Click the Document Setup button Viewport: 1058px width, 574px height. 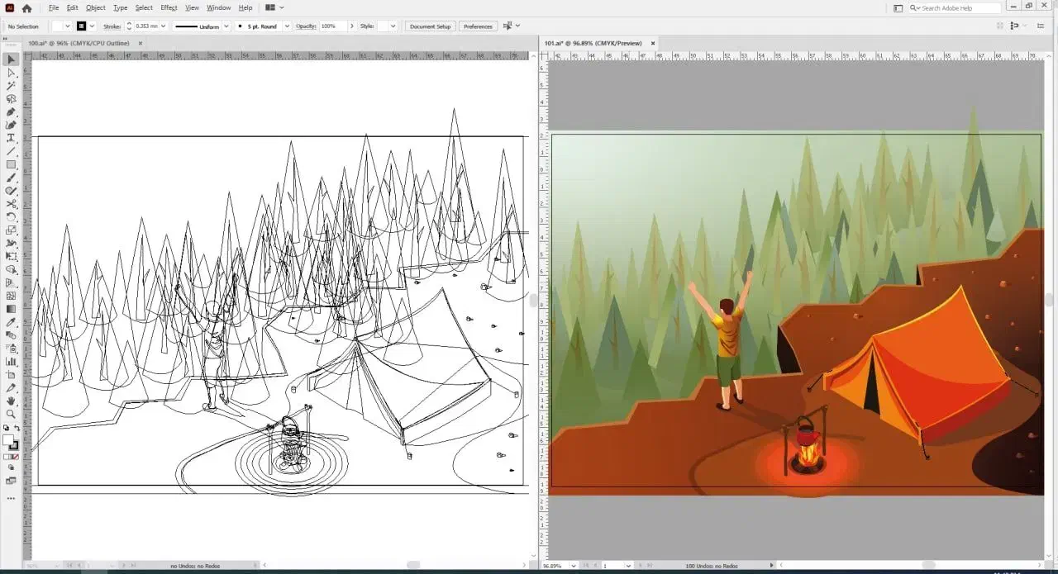coord(430,26)
